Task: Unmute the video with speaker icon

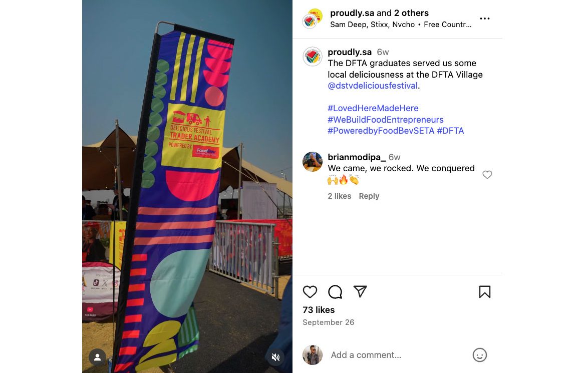Action: (x=275, y=357)
